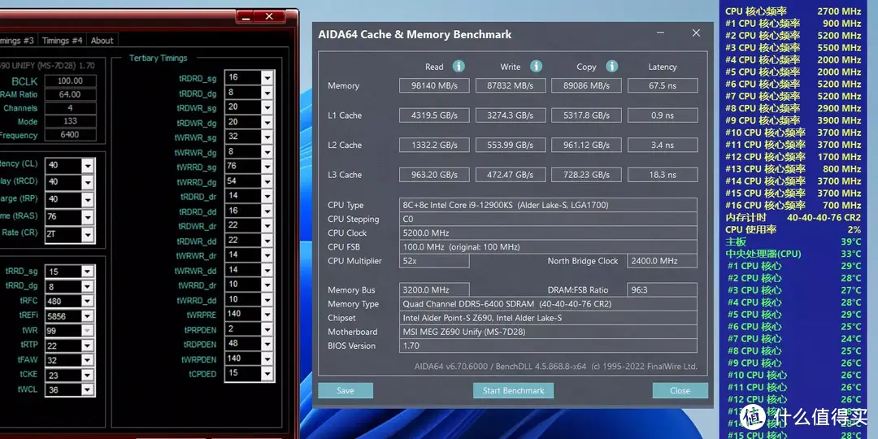Click the Memory Latency 67.5 ns field

(x=663, y=85)
